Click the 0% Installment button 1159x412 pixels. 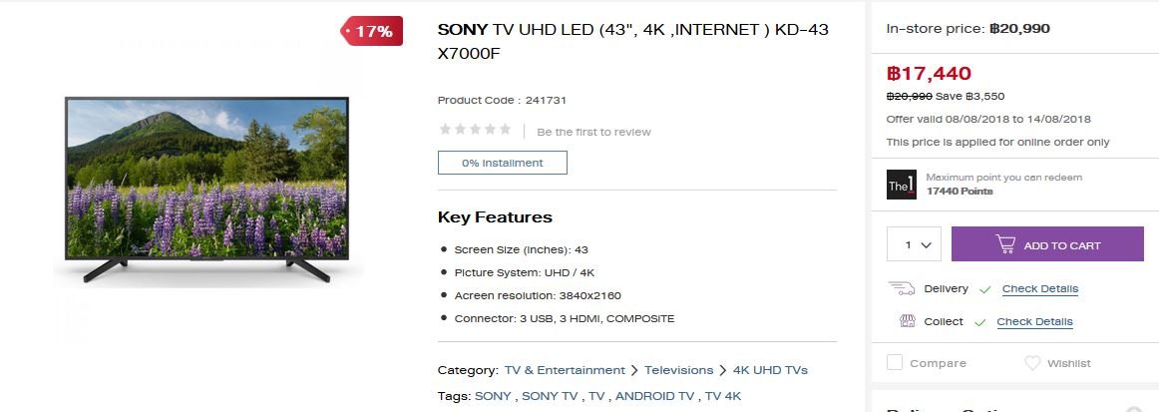[x=503, y=163]
